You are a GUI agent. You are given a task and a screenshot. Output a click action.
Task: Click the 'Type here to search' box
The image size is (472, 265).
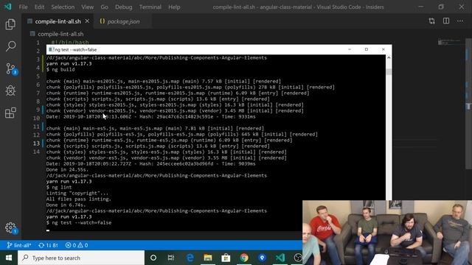click(81, 258)
